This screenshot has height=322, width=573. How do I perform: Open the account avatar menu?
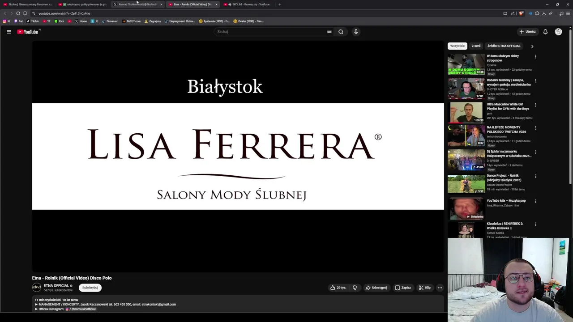pyautogui.click(x=558, y=32)
